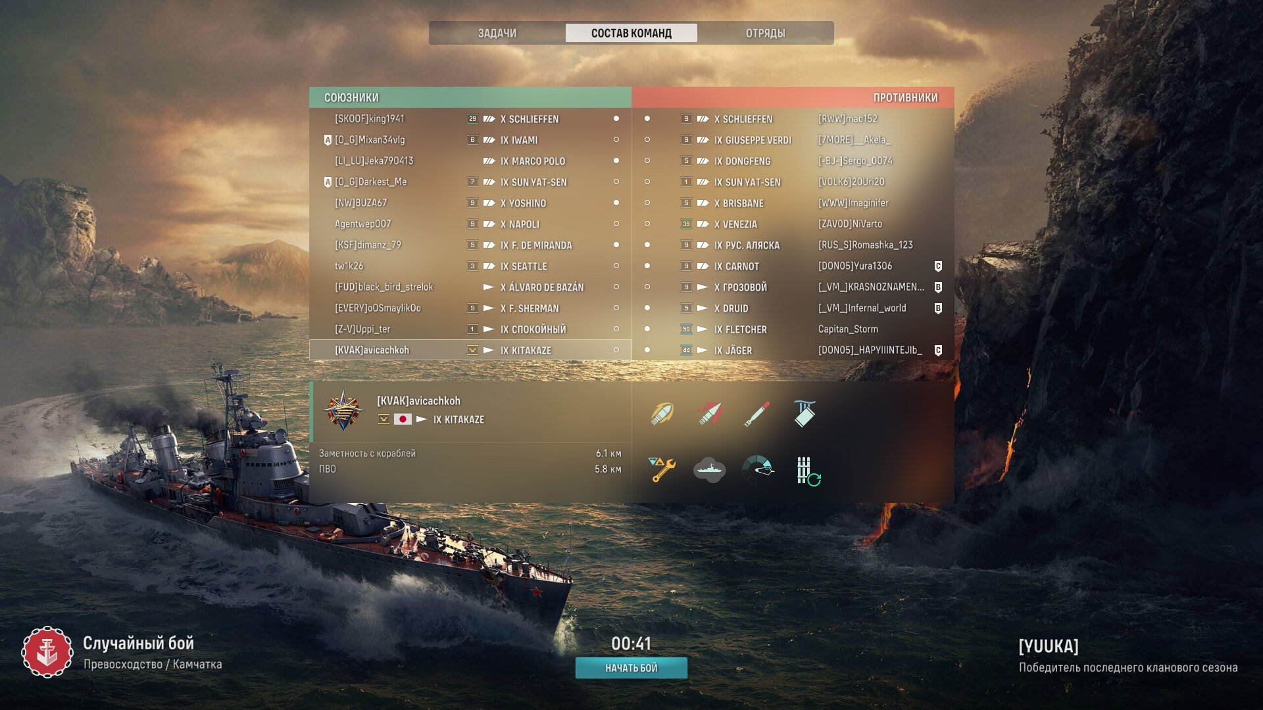
Task: Click the Torpedo Reload Booster icon
Action: pos(808,471)
